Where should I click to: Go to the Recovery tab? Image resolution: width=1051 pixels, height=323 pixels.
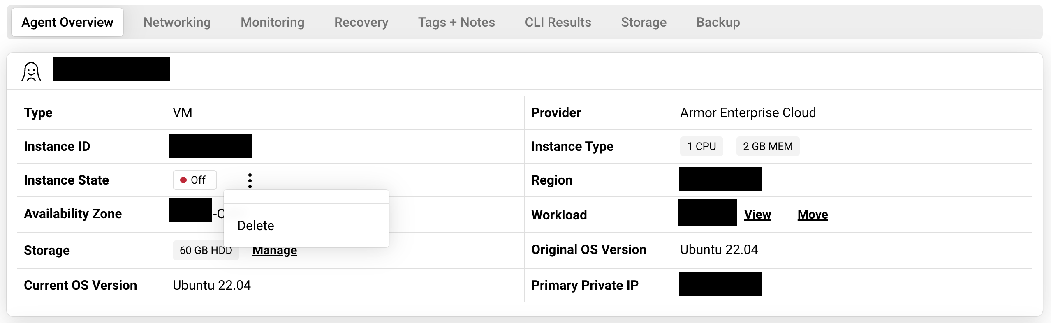coord(361,22)
